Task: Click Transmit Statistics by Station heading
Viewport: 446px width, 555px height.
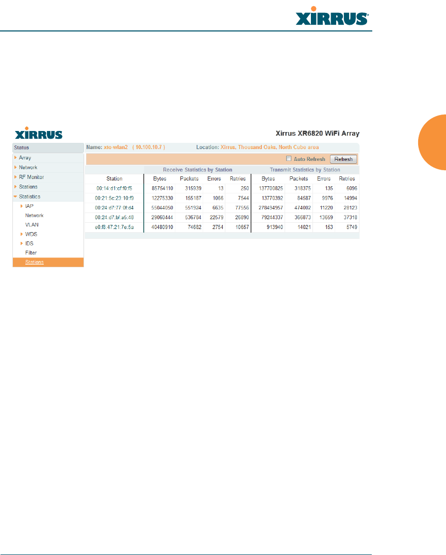Action: click(305, 170)
